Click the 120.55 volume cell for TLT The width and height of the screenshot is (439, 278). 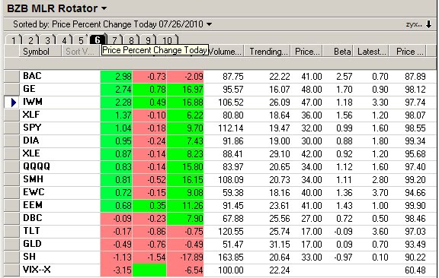click(231, 232)
